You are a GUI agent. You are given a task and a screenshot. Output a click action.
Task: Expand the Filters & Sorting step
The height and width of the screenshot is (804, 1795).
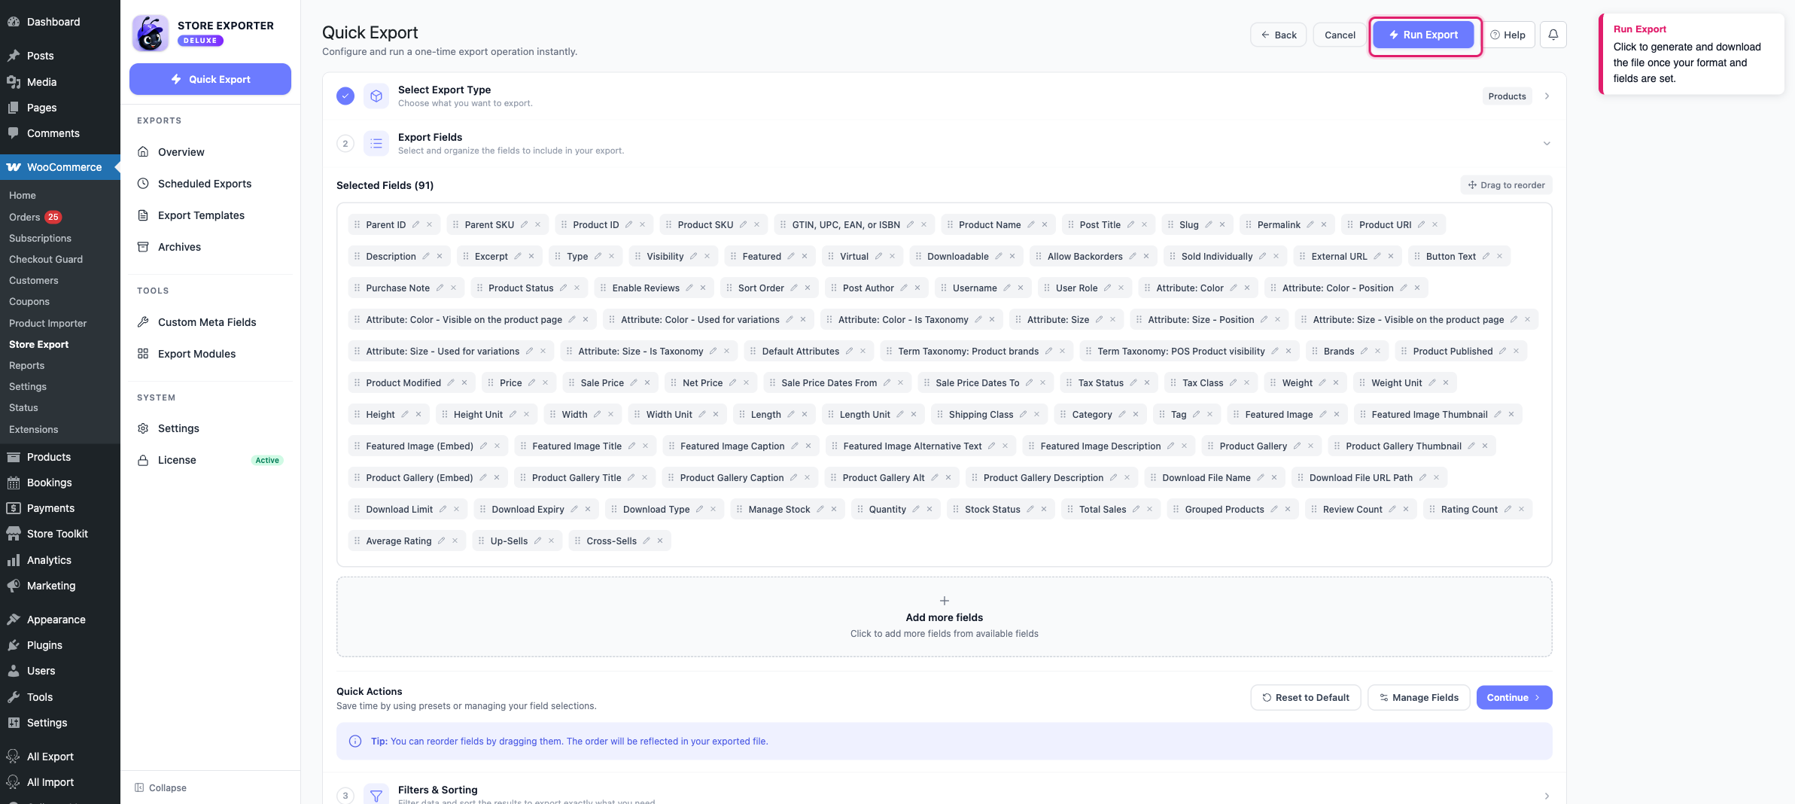coord(1547,796)
